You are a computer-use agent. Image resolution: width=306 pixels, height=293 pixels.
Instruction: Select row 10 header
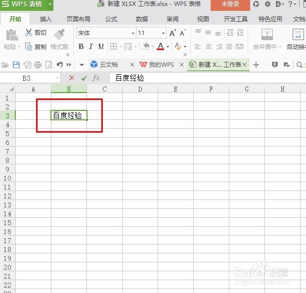7,178
